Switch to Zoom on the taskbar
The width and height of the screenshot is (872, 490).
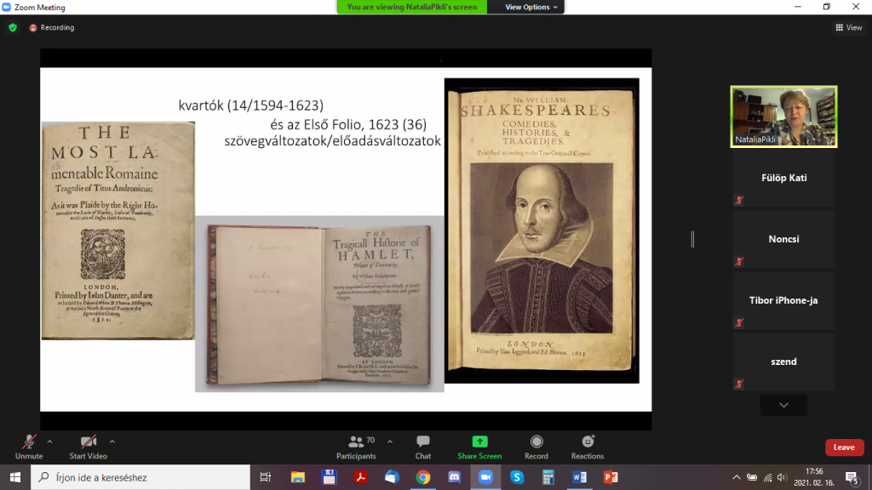(485, 477)
